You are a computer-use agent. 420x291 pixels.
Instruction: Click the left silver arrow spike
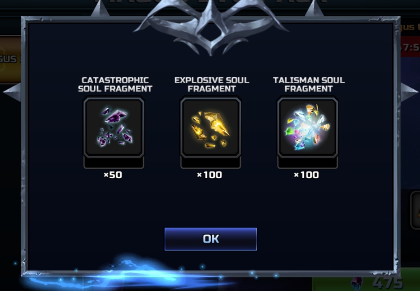coord(12,92)
